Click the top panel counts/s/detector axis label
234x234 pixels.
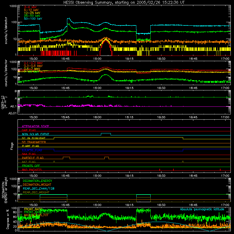click(6, 30)
